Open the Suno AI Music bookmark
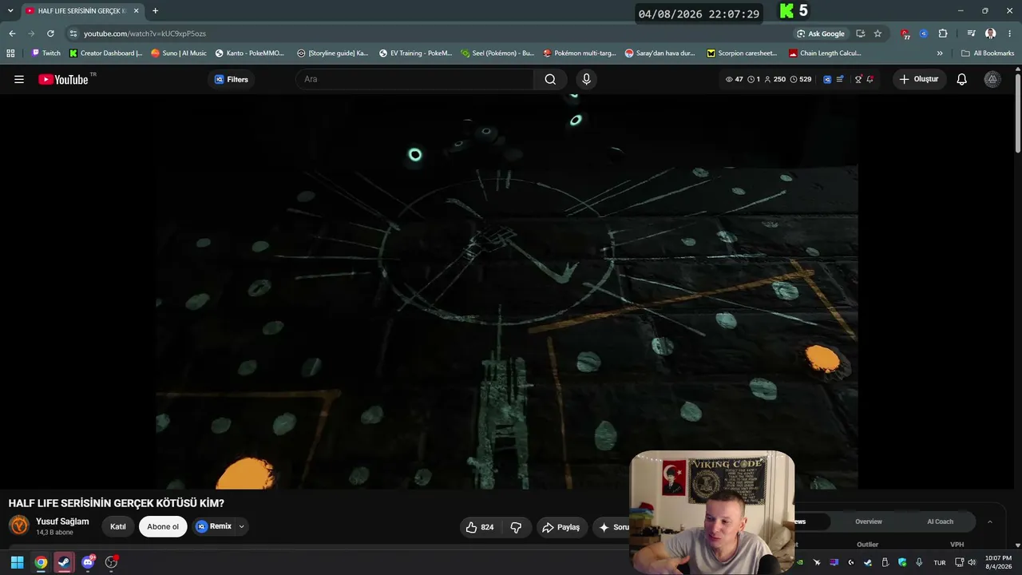1022x575 pixels. coord(179,54)
